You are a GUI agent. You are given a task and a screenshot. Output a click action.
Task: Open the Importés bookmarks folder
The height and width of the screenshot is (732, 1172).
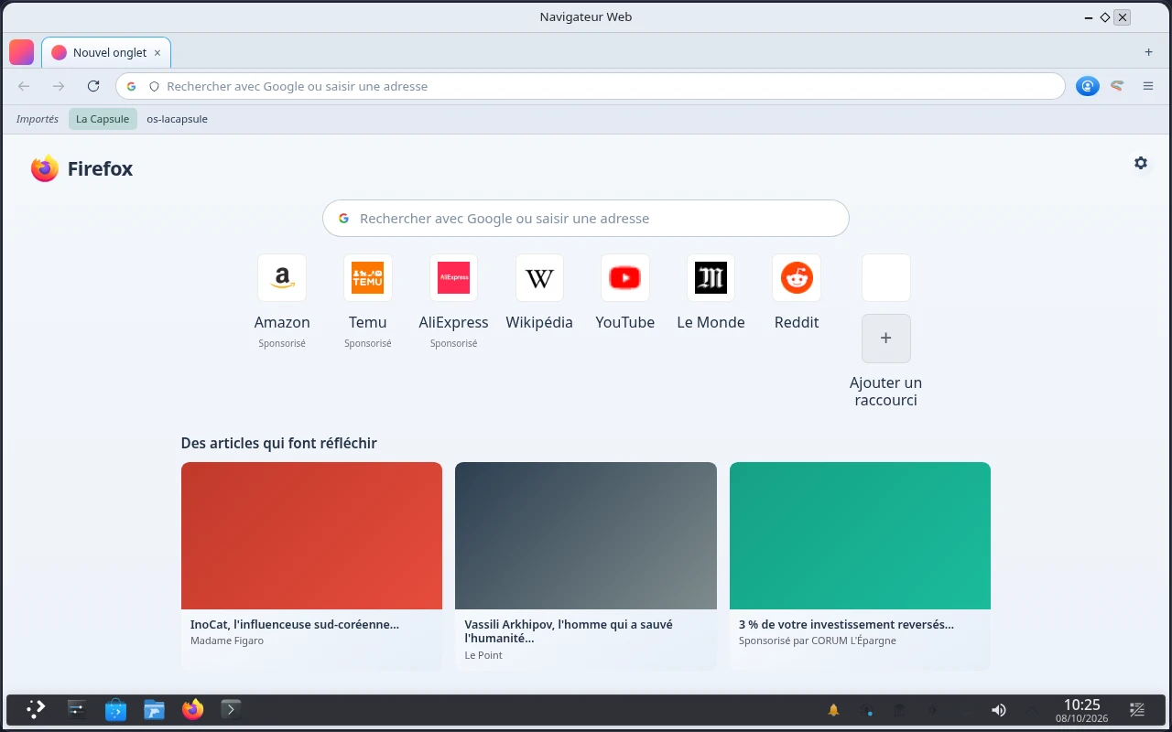38,119
